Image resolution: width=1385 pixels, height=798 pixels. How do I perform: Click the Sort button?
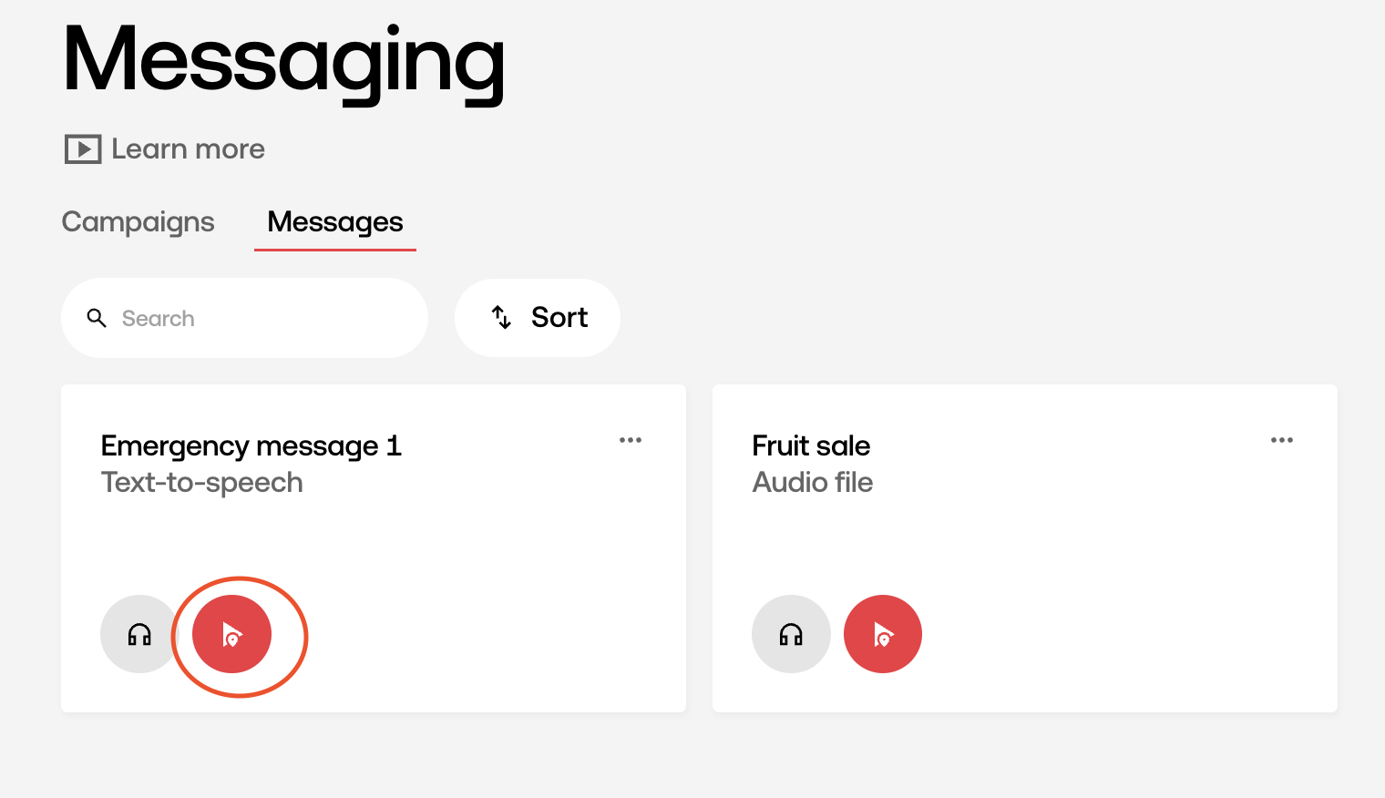[x=538, y=317]
